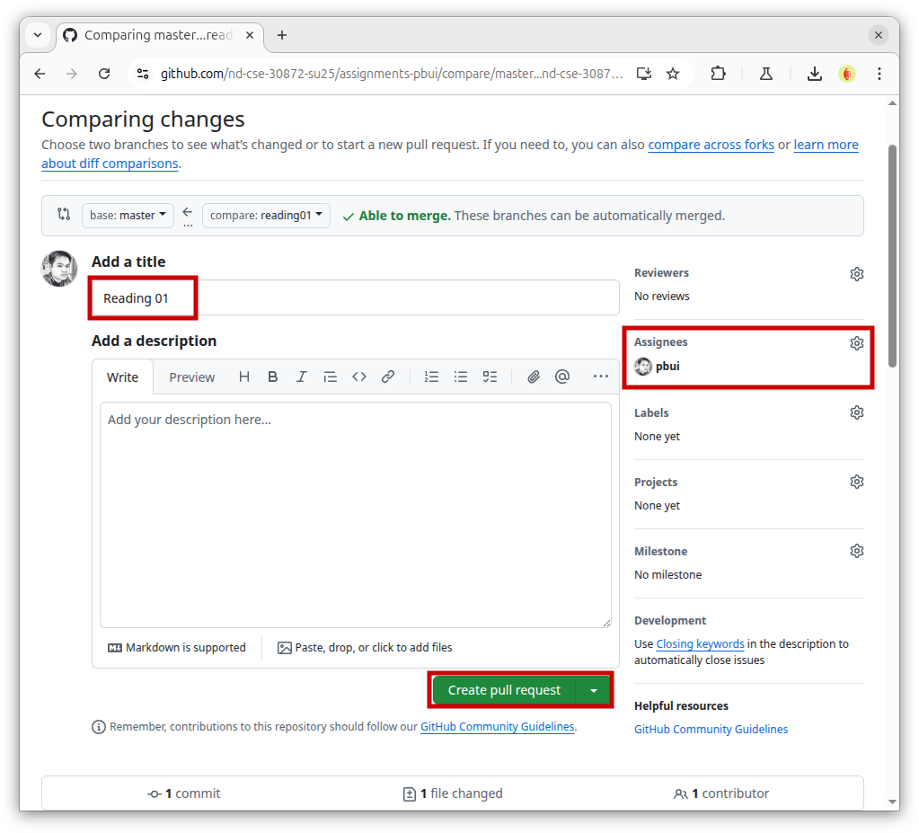The image size is (919, 833).
Task: Open more formatting options ellipsis
Action: 601,377
